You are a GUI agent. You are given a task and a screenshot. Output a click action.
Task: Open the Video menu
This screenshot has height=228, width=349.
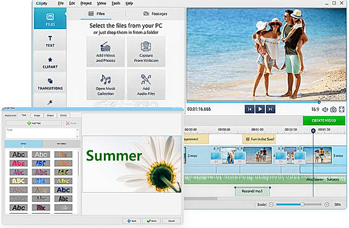point(101,3)
